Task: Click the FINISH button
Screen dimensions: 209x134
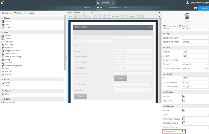Action: point(205,8)
